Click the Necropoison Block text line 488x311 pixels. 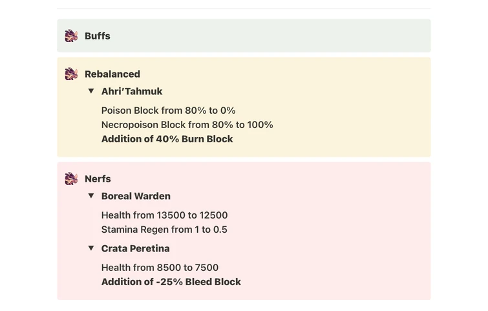coord(187,125)
